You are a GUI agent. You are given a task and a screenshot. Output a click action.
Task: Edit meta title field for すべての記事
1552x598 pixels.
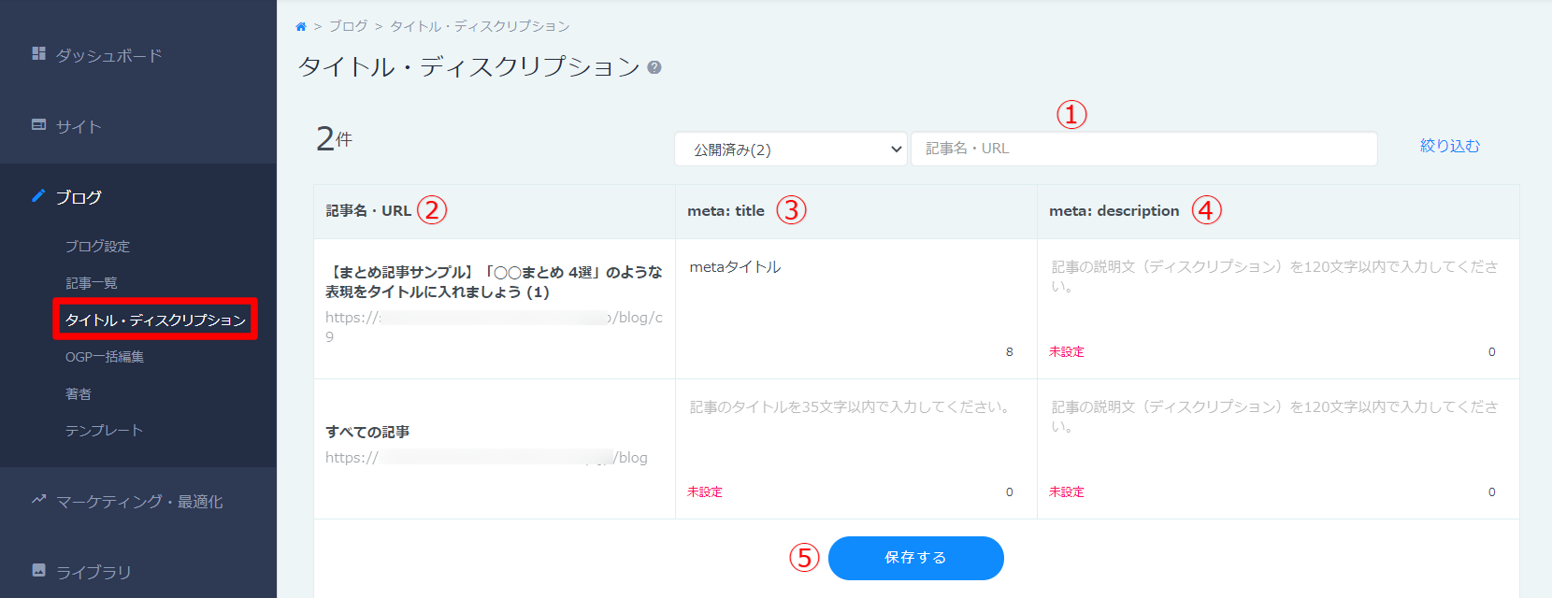[856, 437]
